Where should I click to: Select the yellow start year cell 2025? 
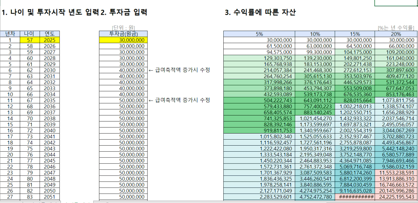[x=50, y=40]
